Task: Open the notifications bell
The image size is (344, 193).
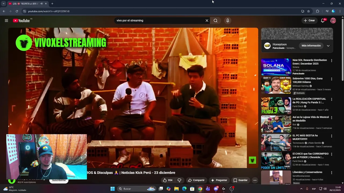Action: tap(323, 21)
